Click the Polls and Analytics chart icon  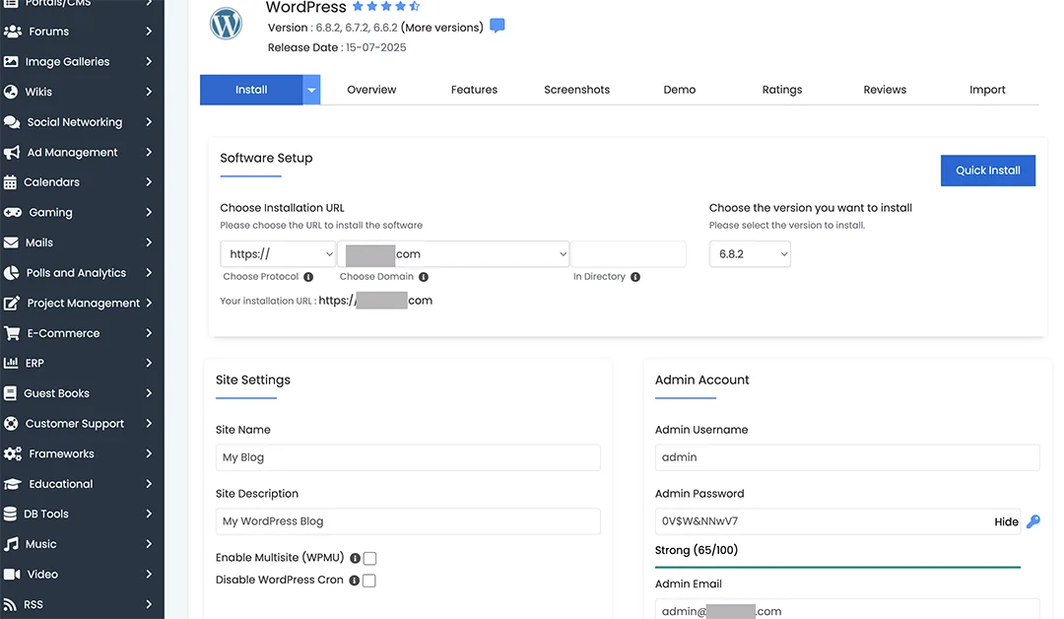[x=11, y=273]
